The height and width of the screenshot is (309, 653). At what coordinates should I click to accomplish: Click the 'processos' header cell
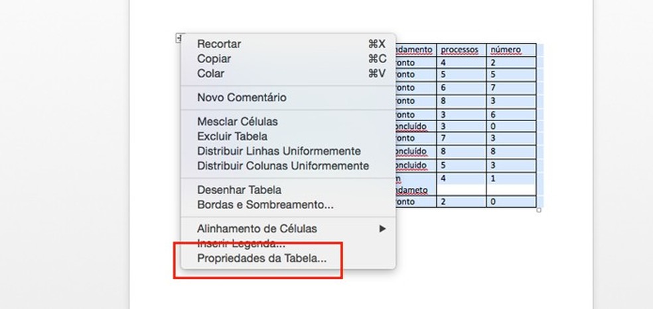tap(461, 50)
